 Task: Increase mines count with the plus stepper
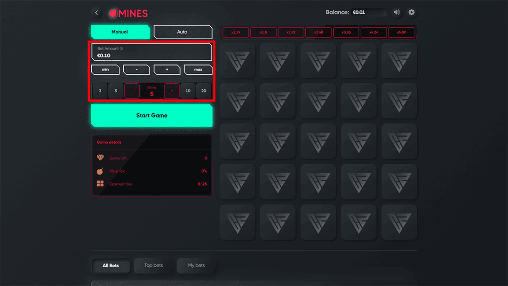coord(171,91)
